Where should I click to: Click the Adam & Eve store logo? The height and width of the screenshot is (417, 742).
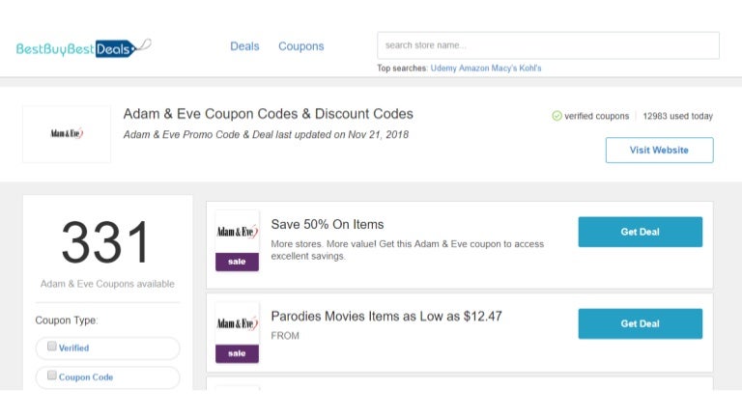coord(67,134)
